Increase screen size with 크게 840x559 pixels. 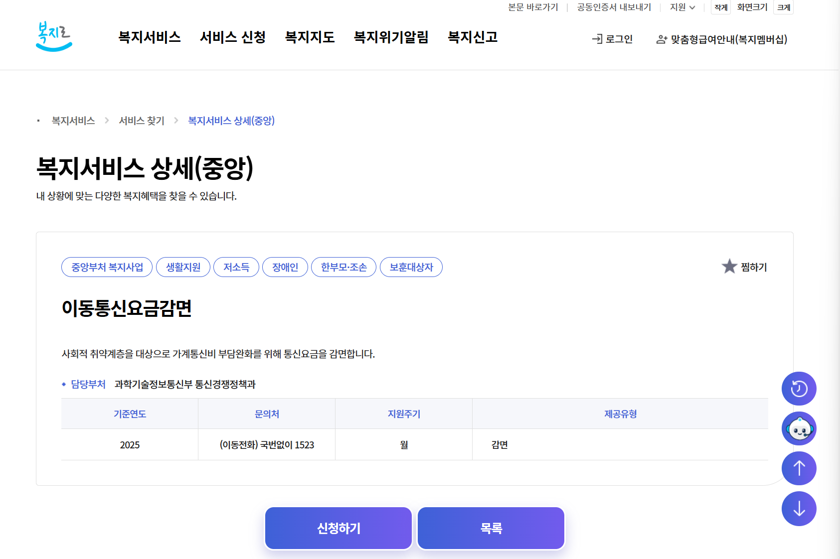[x=784, y=7]
